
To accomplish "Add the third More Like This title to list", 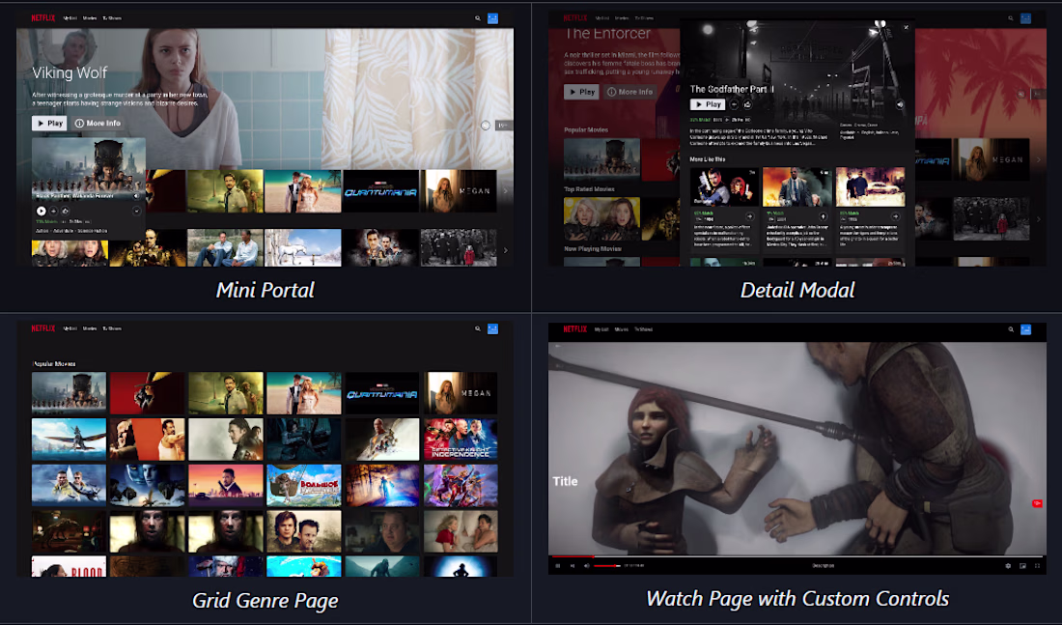I will point(895,217).
